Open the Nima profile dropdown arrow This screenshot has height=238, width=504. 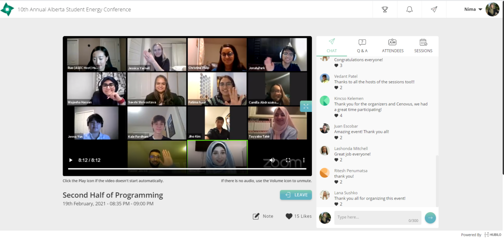(x=480, y=9)
